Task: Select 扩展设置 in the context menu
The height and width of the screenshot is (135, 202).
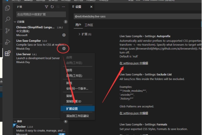Action: (78, 109)
